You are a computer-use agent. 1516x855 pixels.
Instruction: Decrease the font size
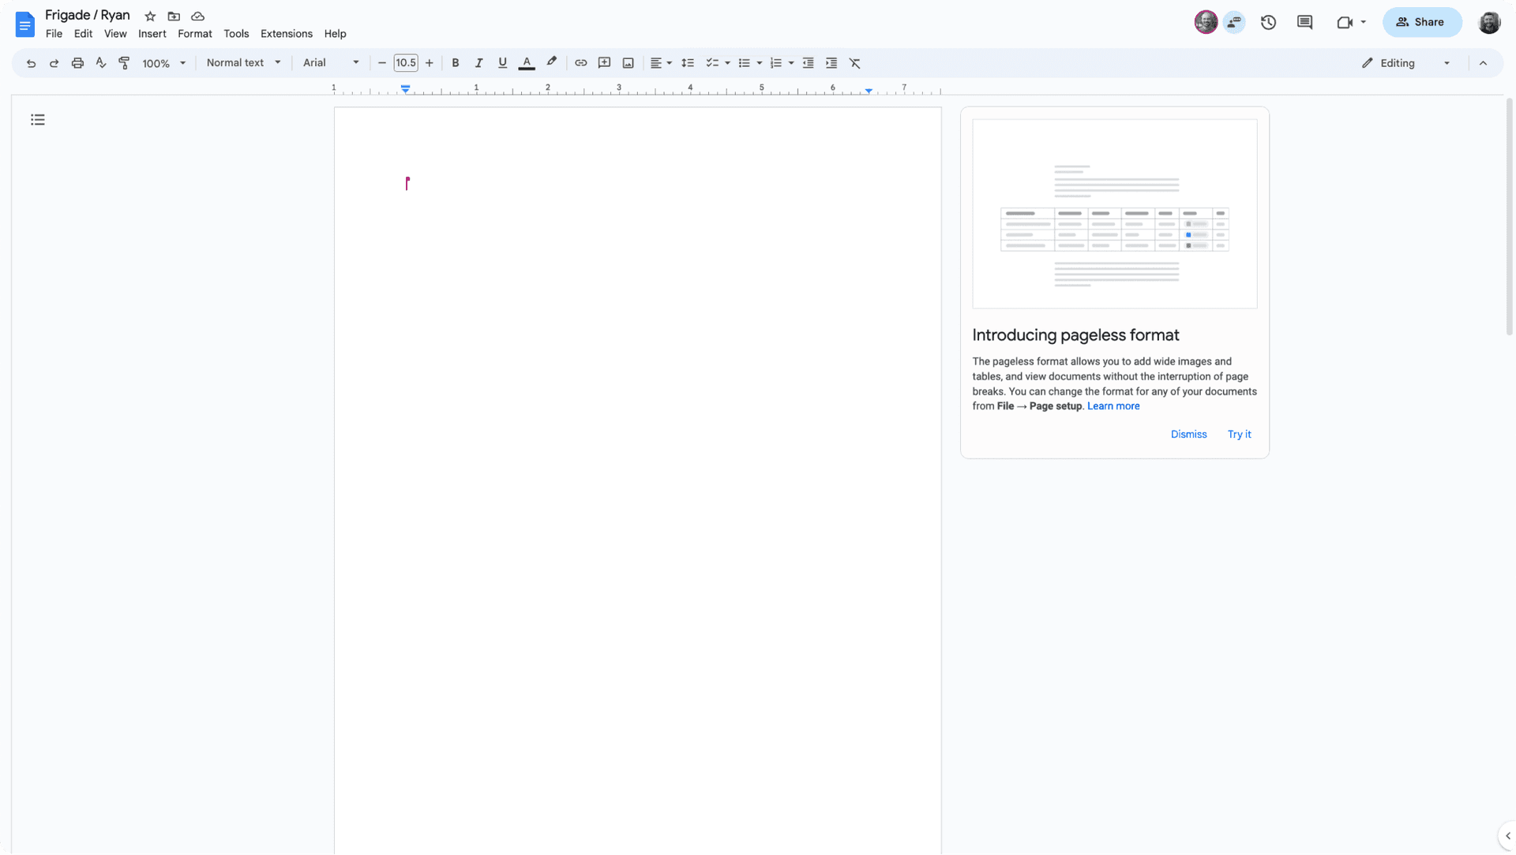click(x=382, y=63)
